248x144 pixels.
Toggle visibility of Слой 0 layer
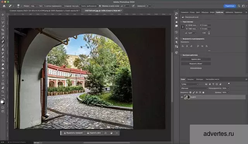pyautogui.click(x=182, y=97)
